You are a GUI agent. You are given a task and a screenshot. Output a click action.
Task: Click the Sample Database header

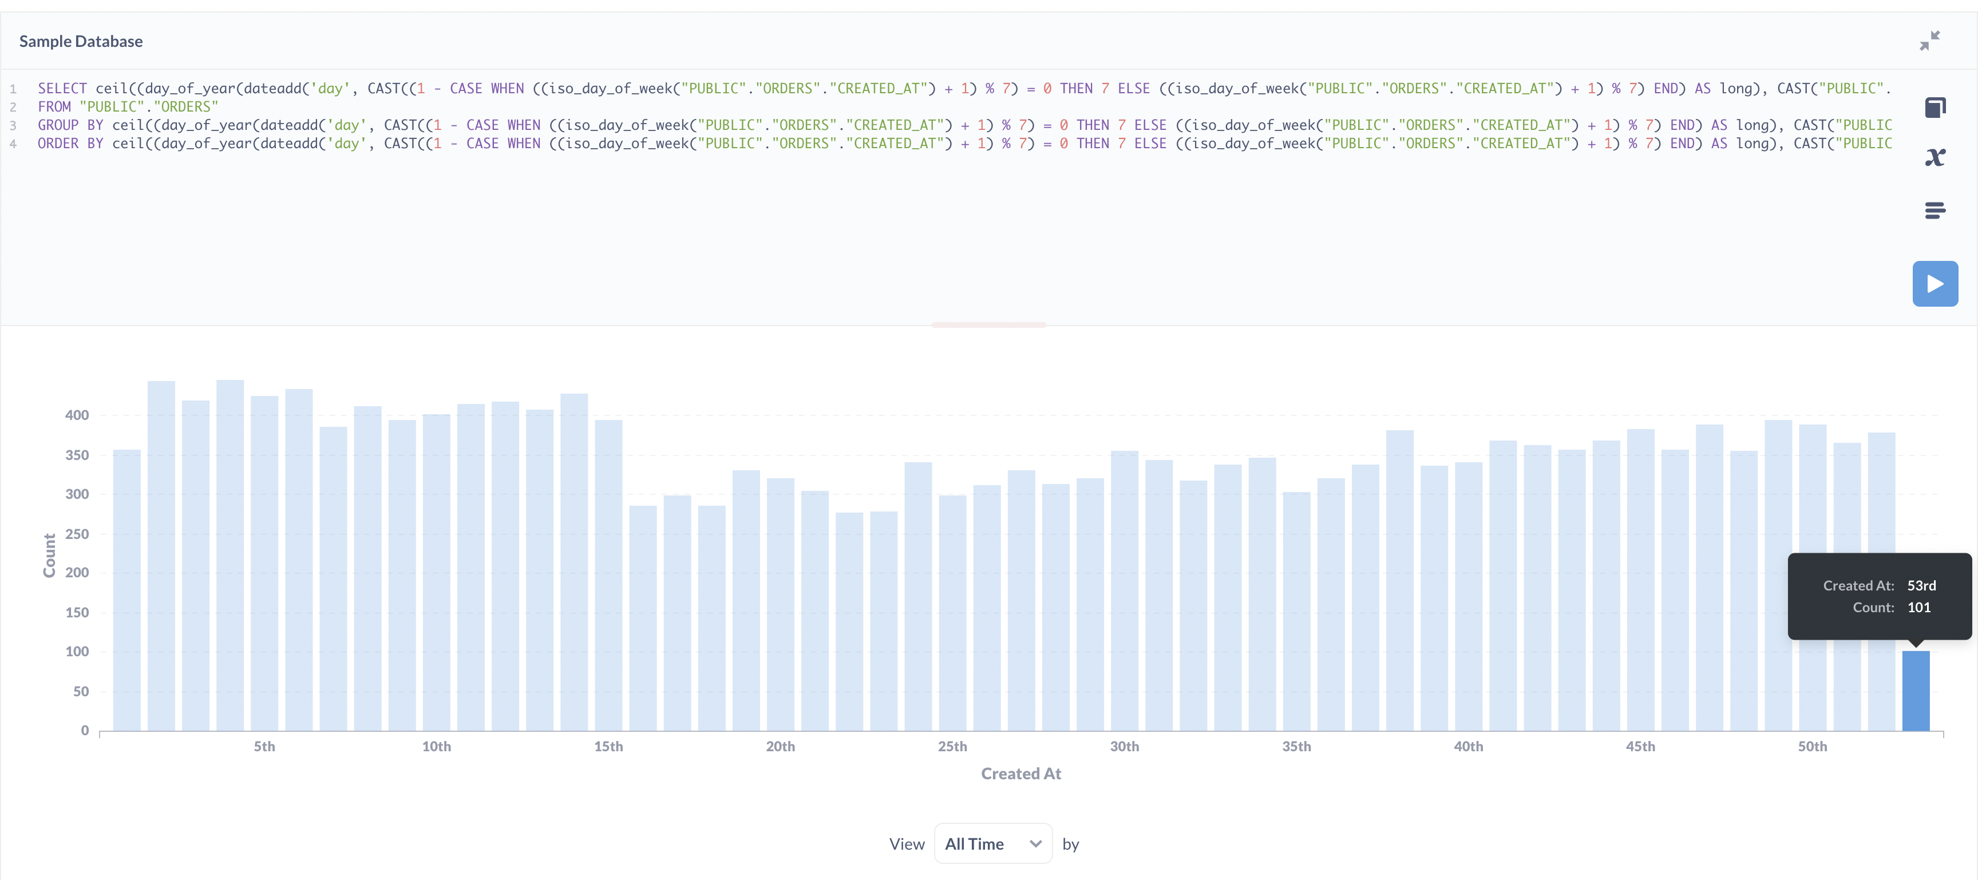pyautogui.click(x=80, y=41)
